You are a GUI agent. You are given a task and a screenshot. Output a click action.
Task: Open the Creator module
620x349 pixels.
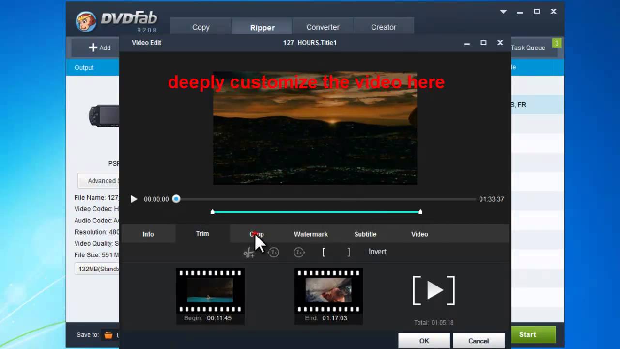[384, 27]
